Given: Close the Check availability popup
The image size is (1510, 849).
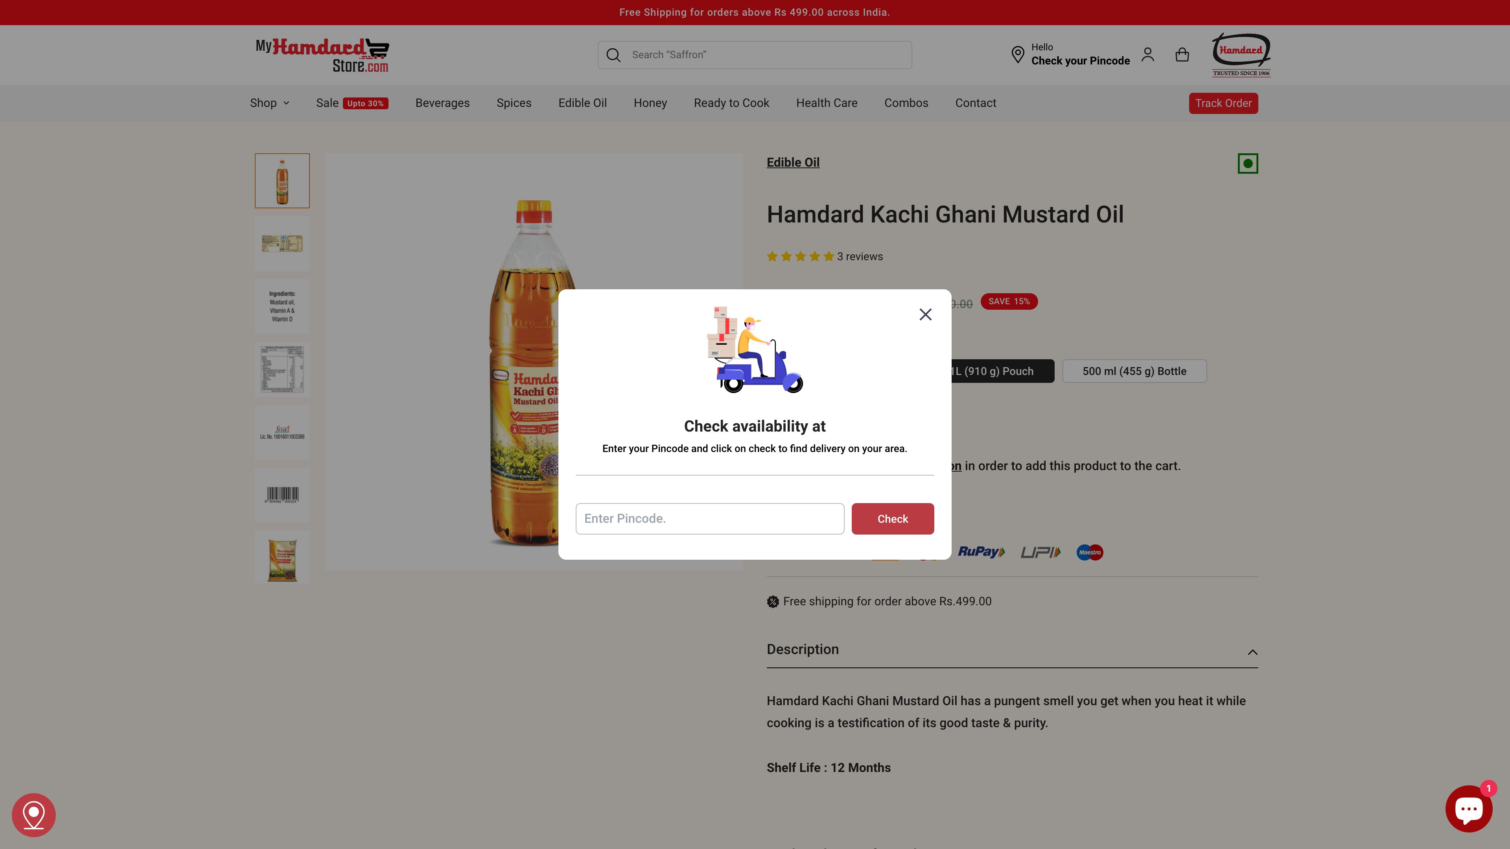Looking at the screenshot, I should [x=925, y=314].
